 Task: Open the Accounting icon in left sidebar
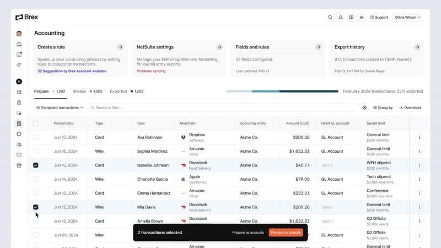coord(19,123)
